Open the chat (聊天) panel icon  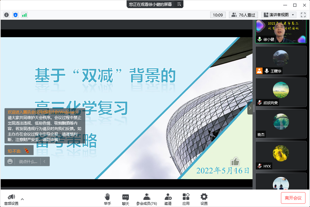click(125, 197)
